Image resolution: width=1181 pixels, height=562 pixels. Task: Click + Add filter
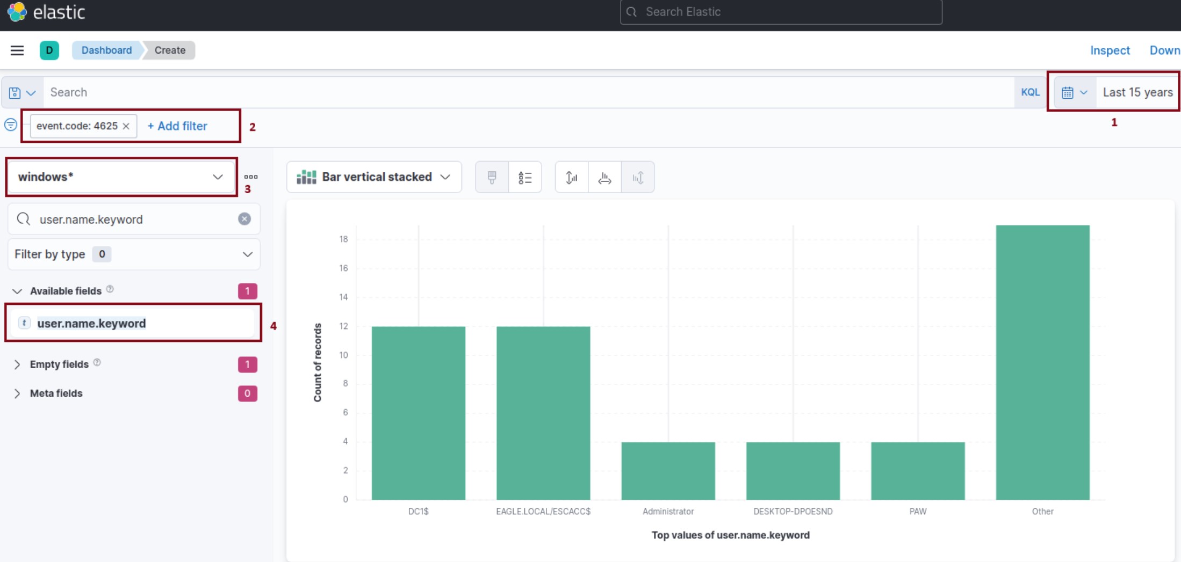(177, 126)
